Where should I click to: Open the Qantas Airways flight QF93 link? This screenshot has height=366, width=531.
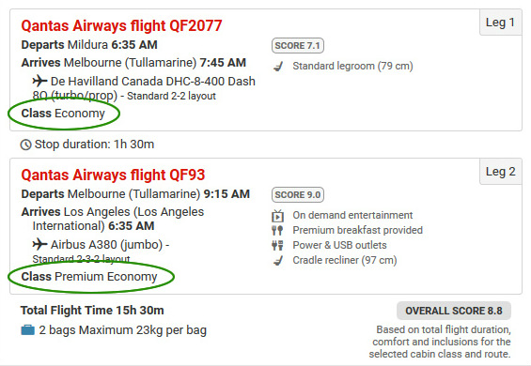pyautogui.click(x=113, y=175)
